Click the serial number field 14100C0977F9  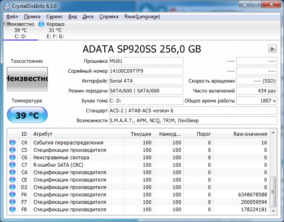tap(146, 71)
